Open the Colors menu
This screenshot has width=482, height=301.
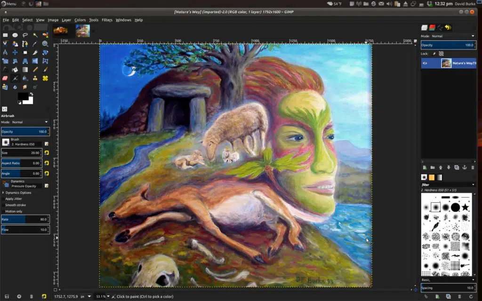pos(80,20)
